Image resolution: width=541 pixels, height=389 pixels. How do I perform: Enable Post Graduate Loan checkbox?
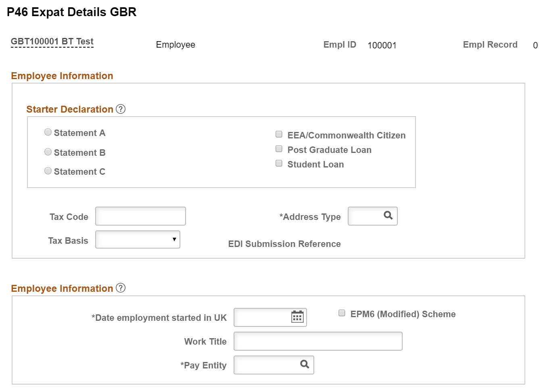(279, 148)
